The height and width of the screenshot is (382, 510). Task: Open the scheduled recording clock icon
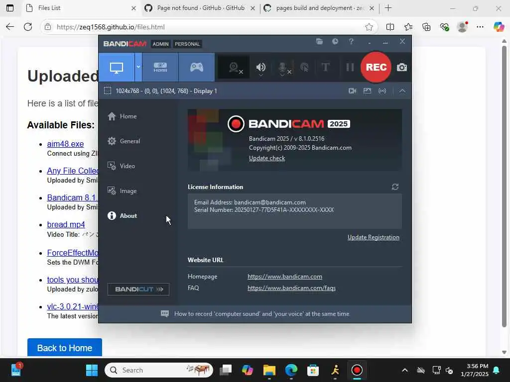pos(335,42)
